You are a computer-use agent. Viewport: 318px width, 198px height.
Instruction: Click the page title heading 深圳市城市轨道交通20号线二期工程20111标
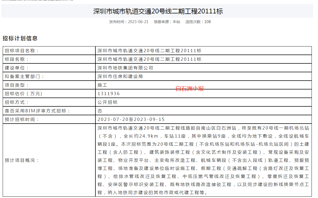[158, 11]
